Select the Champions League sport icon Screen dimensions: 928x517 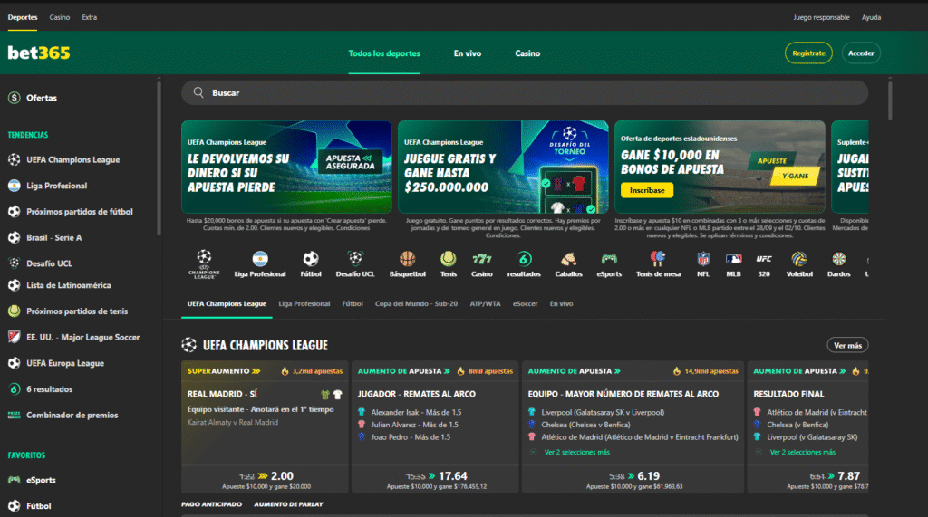pyautogui.click(x=204, y=263)
